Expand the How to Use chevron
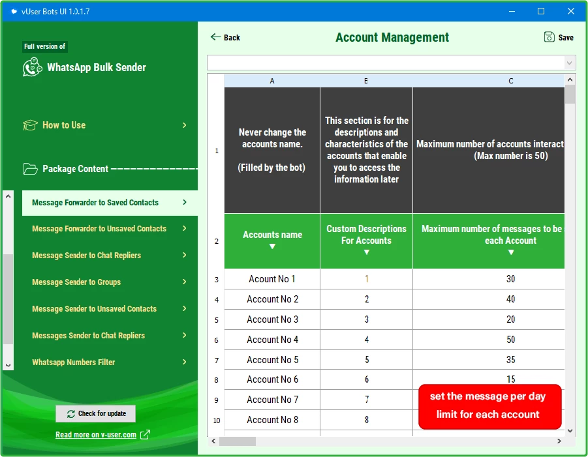This screenshot has height=457, width=588. 184,125
